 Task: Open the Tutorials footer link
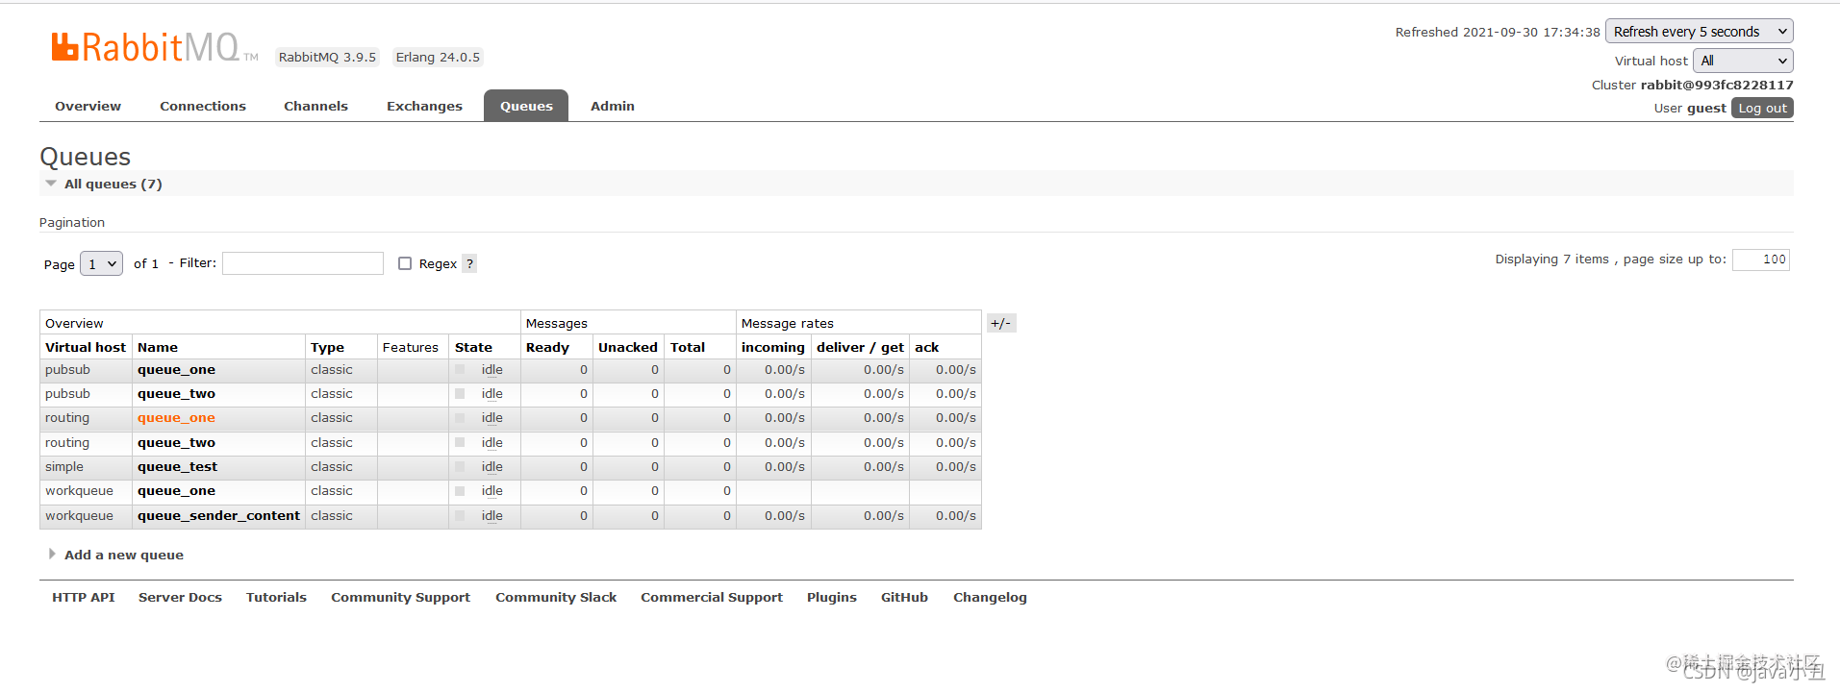[x=276, y=597]
